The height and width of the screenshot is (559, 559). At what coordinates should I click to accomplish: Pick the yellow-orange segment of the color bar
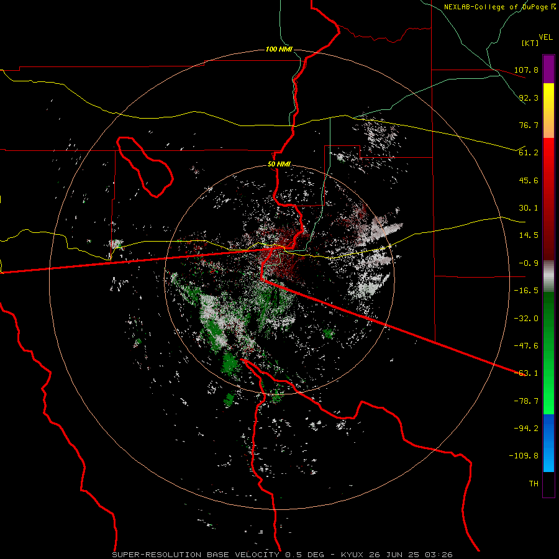pyautogui.click(x=548, y=111)
